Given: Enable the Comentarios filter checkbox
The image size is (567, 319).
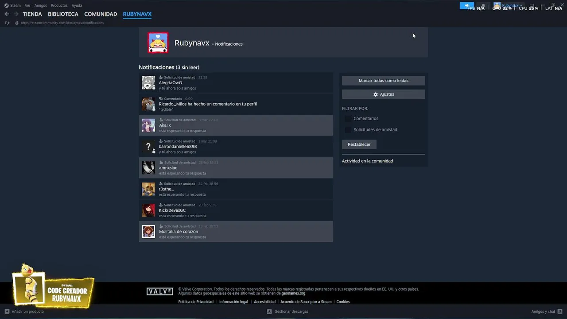Looking at the screenshot, I should click(348, 119).
